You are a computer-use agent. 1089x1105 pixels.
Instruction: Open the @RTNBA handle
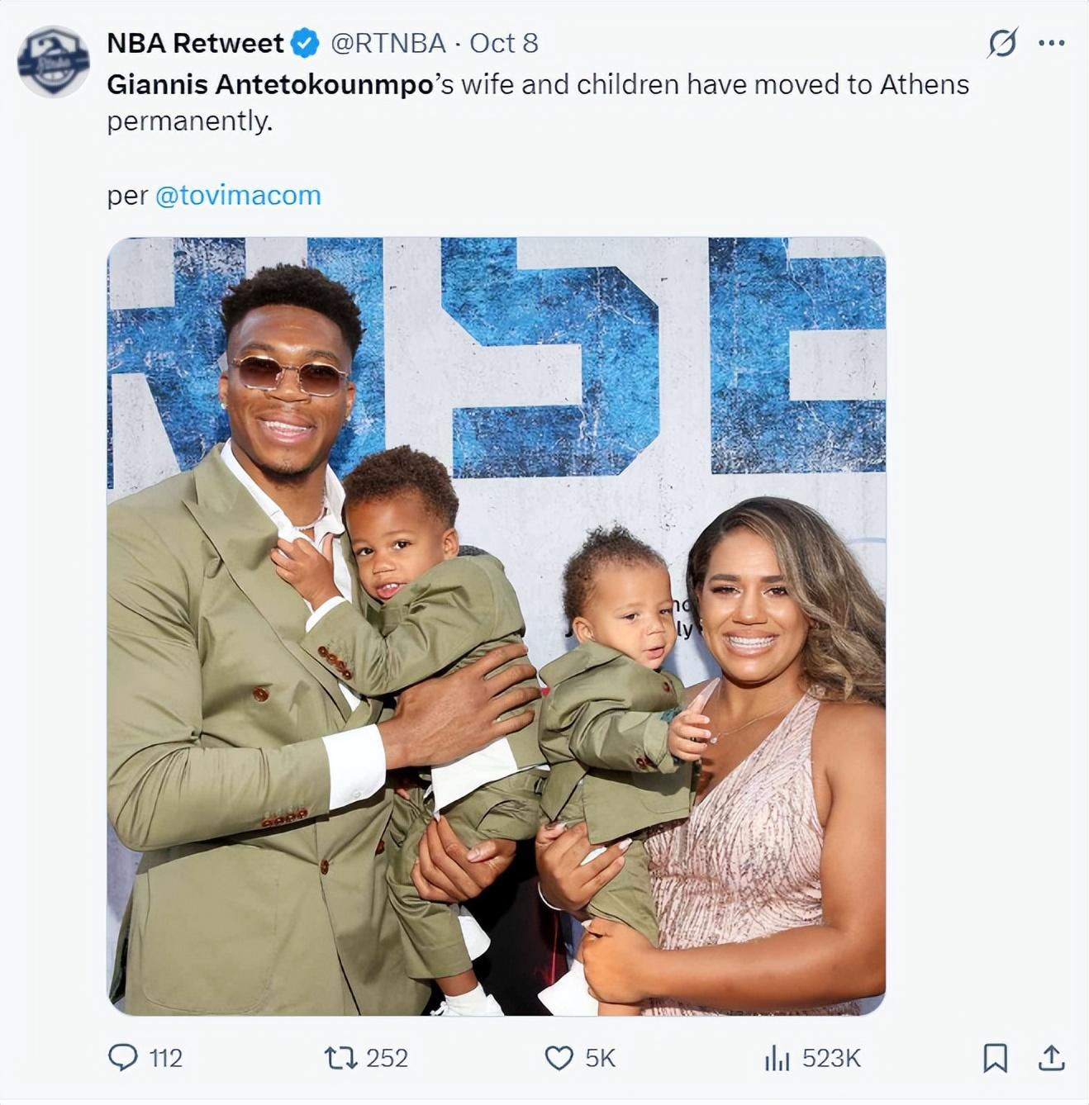coord(388,43)
